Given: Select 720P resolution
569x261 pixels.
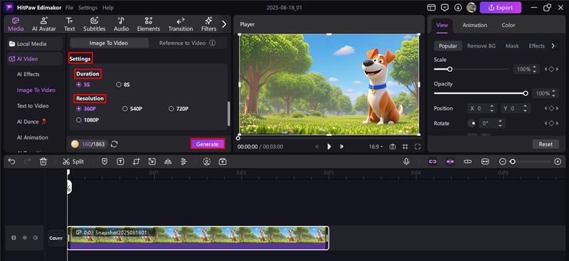Looking at the screenshot, I should coord(179,109).
